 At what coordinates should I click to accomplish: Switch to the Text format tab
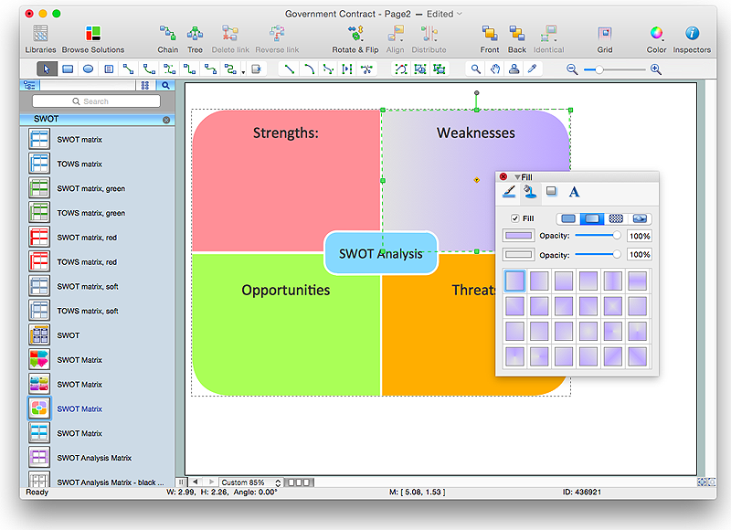coord(574,192)
